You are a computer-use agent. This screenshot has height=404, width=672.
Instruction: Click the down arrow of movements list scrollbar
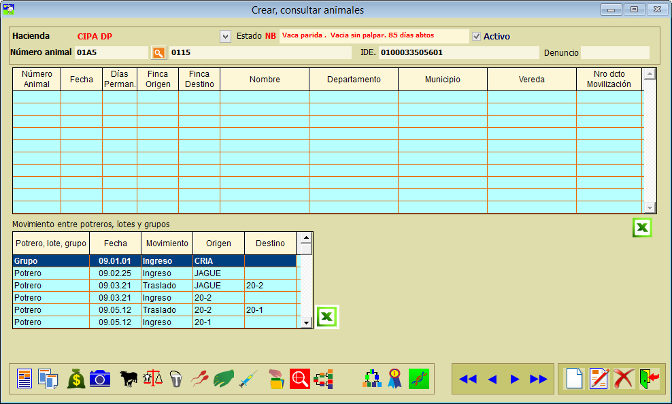point(306,323)
